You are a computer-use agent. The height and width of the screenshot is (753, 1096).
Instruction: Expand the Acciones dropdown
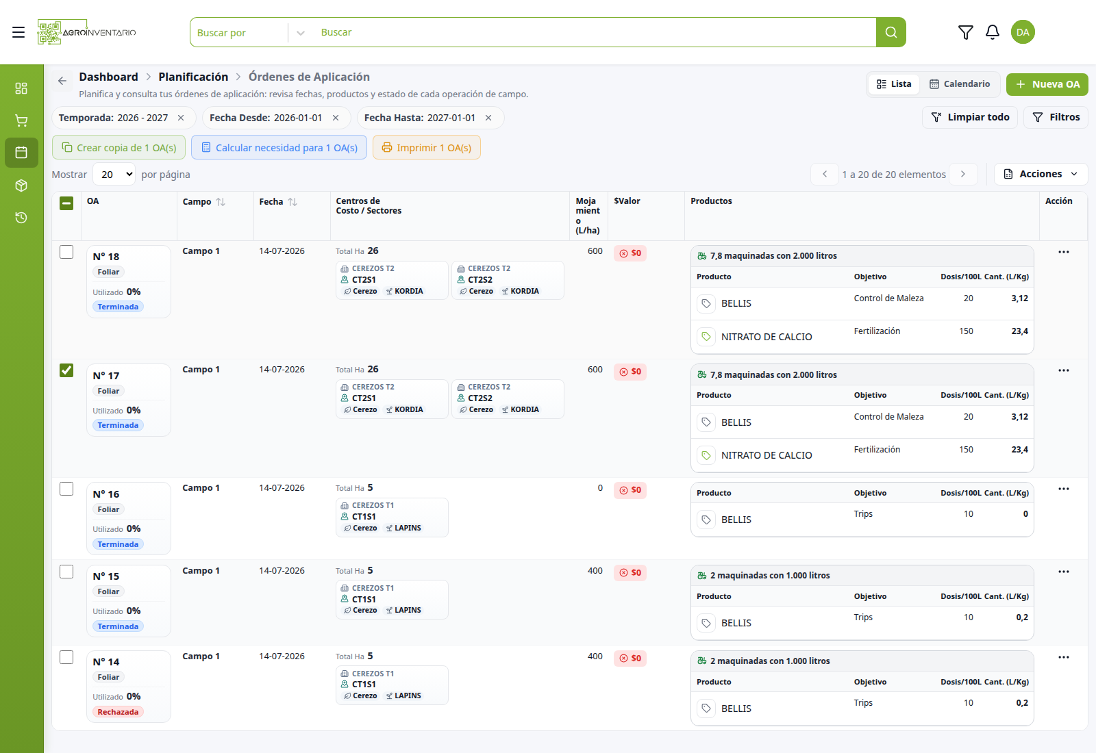pos(1041,174)
